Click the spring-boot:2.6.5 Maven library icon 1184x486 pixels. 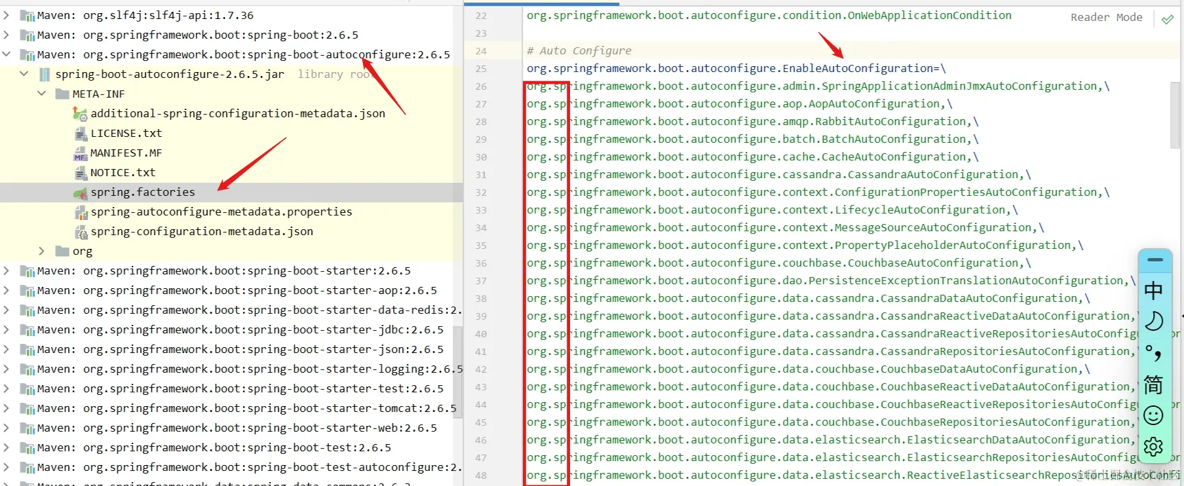click(x=27, y=35)
